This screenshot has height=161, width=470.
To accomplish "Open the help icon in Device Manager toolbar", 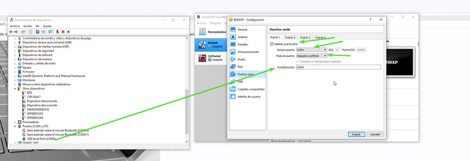I will 37,32.
